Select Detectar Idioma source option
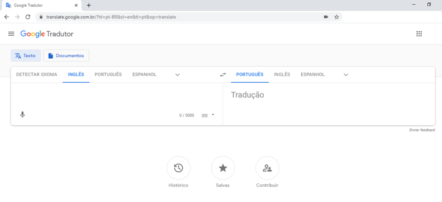 tap(37, 75)
